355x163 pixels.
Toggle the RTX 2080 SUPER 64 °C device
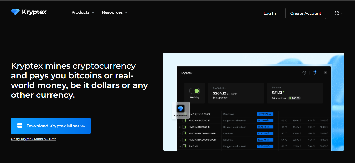coord(184,140)
